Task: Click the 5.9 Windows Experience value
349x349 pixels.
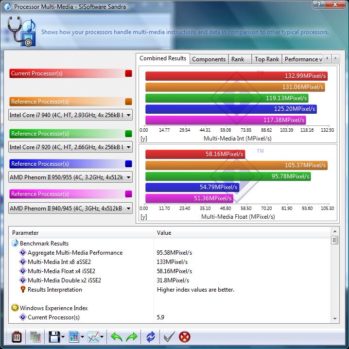Action: [160, 317]
